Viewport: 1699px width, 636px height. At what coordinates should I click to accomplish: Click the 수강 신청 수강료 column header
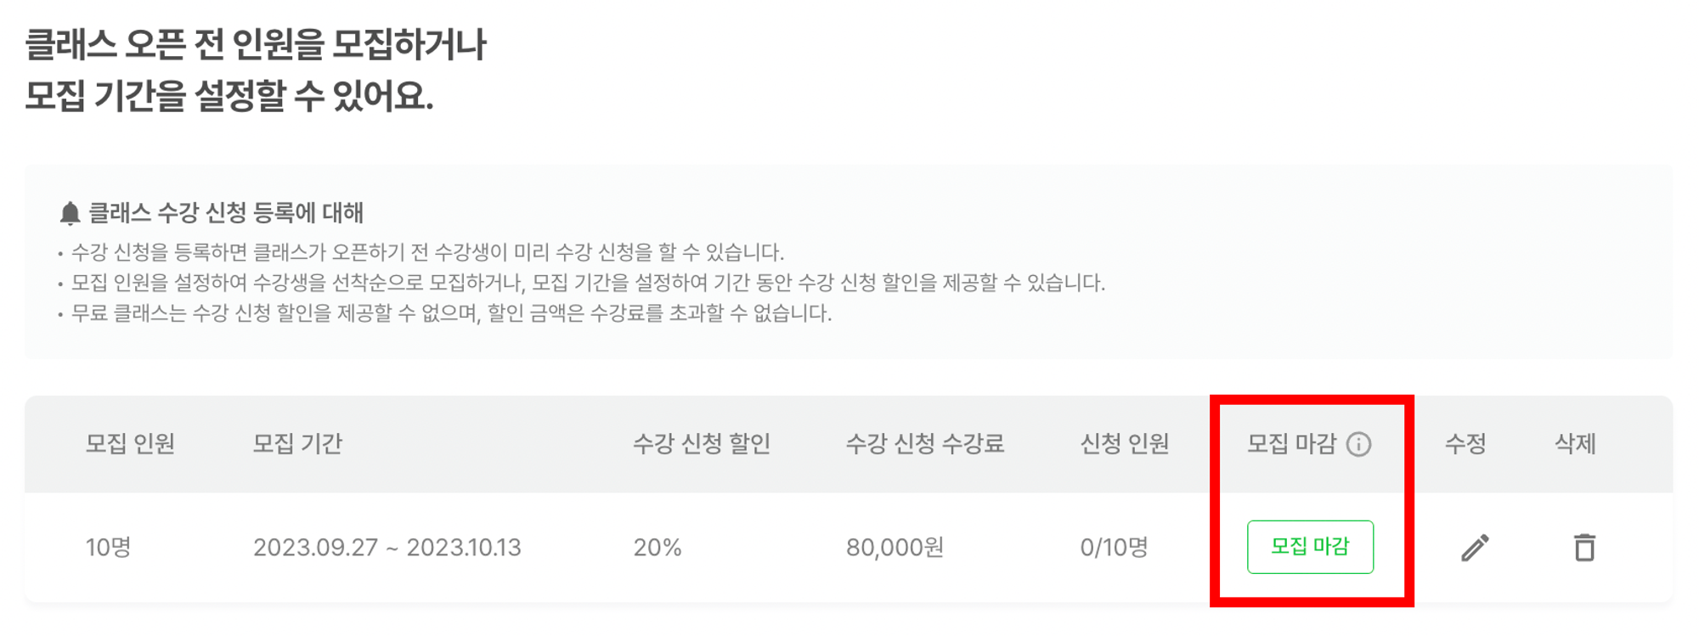[924, 444]
